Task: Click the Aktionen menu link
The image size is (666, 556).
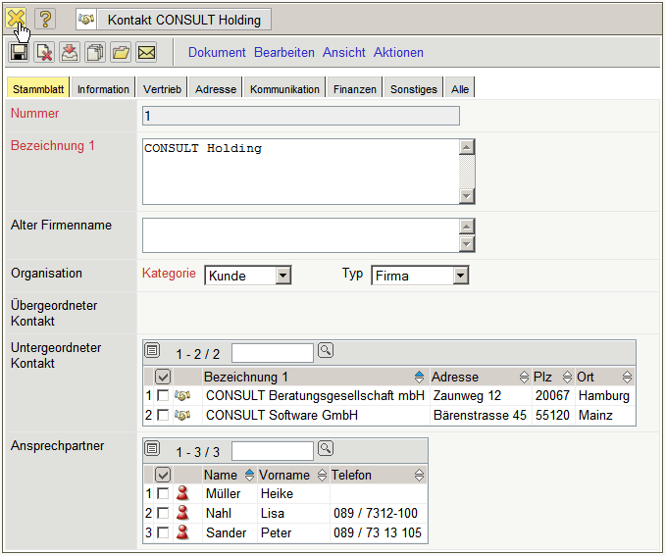Action: (398, 52)
